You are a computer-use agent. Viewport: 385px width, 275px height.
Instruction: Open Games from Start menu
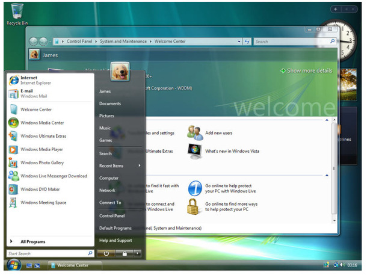coord(106,140)
